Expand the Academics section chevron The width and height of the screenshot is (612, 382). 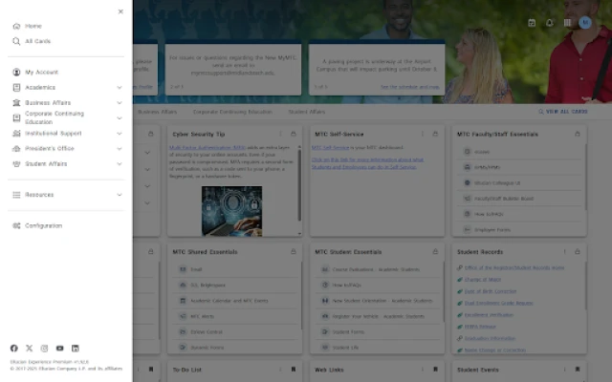(x=120, y=87)
